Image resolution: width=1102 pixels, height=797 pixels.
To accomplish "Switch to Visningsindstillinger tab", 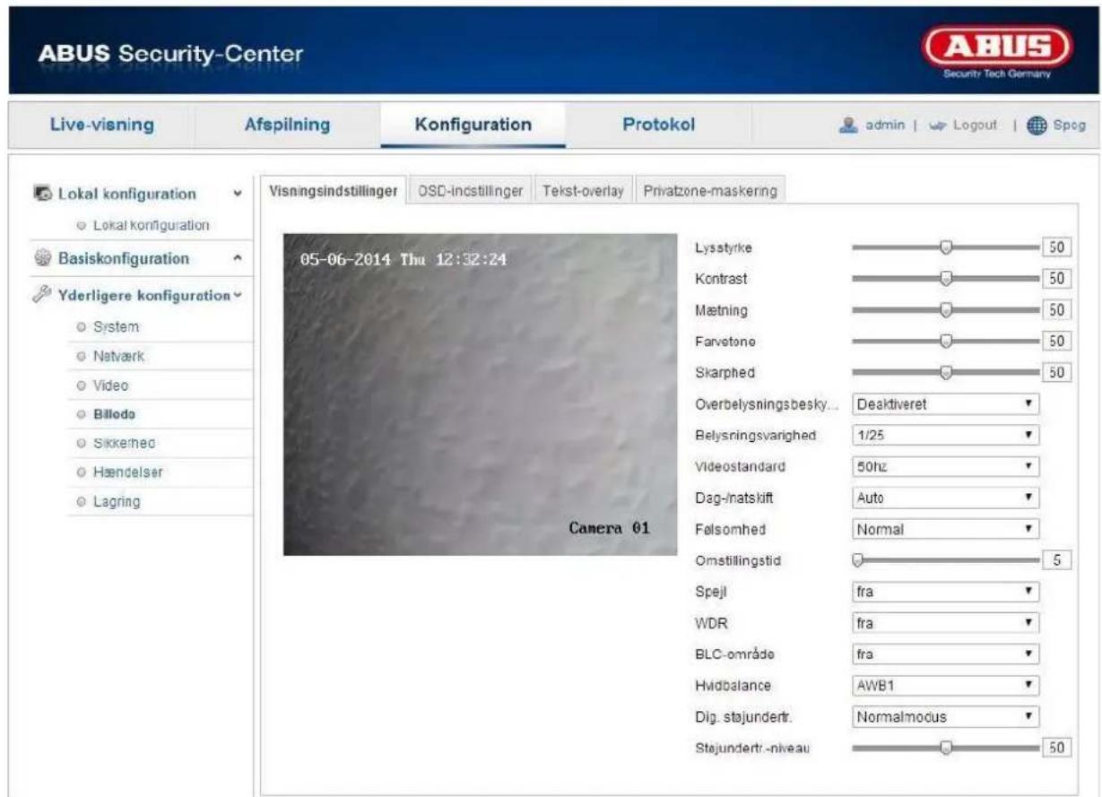I will tap(333, 191).
